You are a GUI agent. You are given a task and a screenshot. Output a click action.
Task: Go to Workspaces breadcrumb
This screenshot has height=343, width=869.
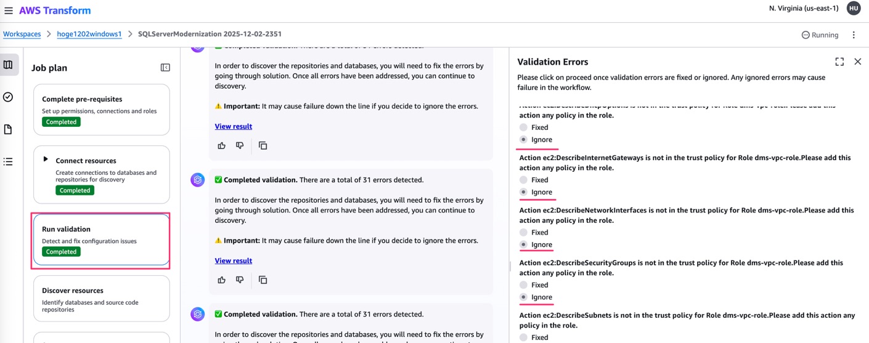[x=22, y=34]
